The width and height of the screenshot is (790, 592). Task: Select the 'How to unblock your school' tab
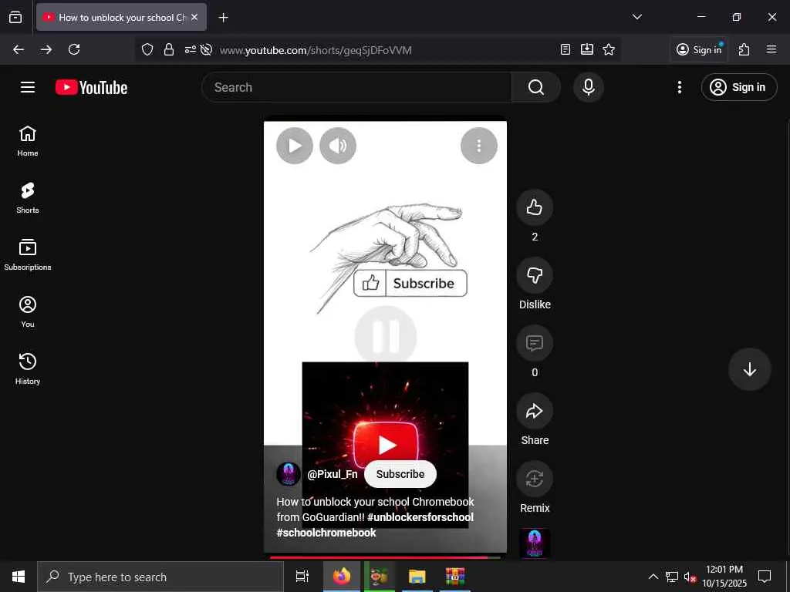pos(121,17)
